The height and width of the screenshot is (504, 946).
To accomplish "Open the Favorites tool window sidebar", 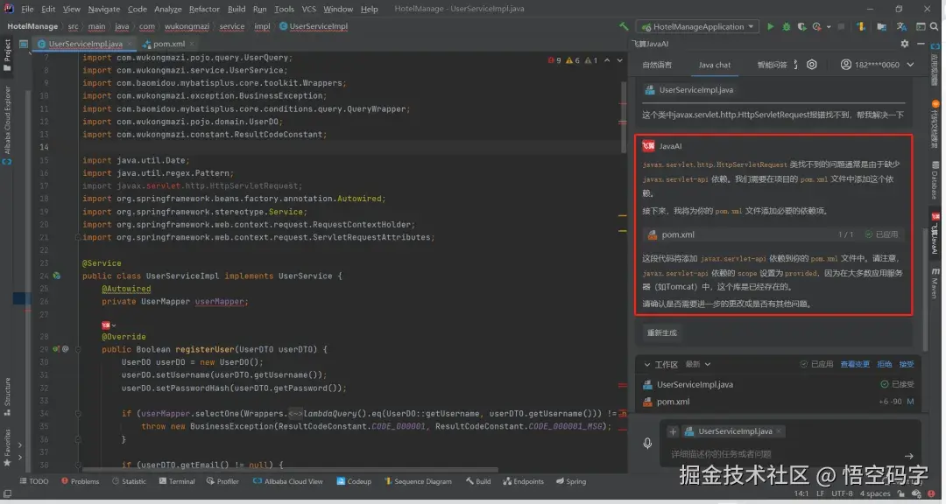I will 7,448.
